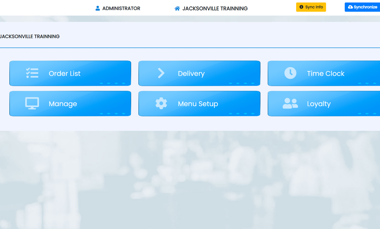Click the monitor icon on Manage tile
The width and height of the screenshot is (380, 229).
[x=32, y=103]
